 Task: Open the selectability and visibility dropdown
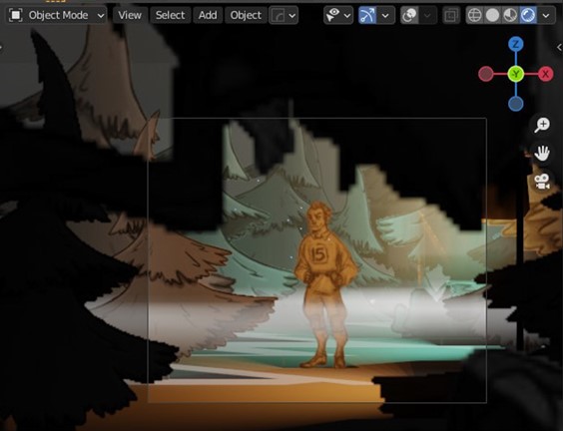click(338, 15)
